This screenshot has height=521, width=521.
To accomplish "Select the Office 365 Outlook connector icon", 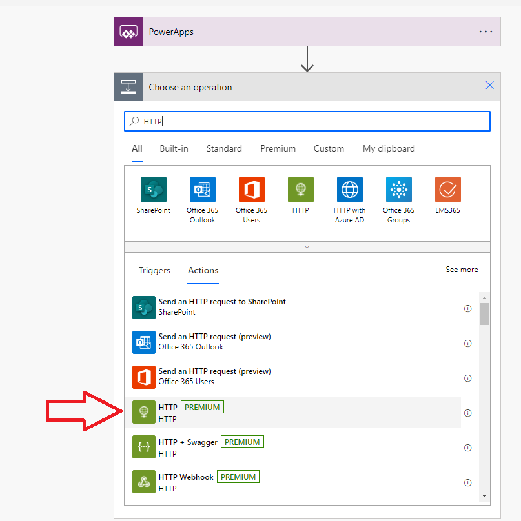I will tap(203, 190).
